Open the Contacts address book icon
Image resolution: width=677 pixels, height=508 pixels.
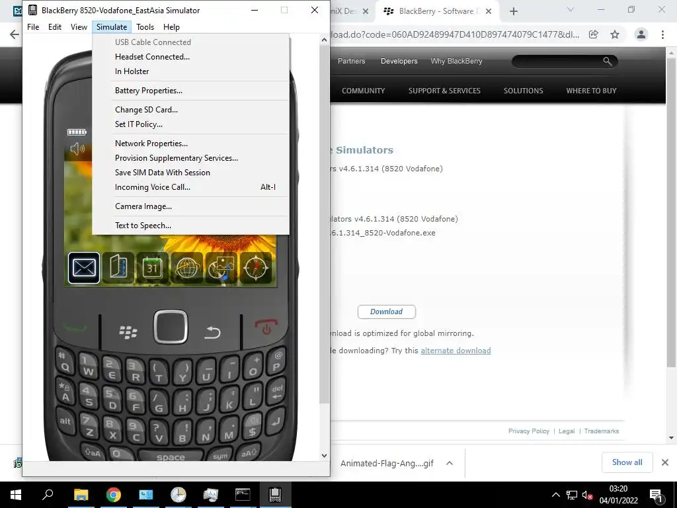[118, 268]
